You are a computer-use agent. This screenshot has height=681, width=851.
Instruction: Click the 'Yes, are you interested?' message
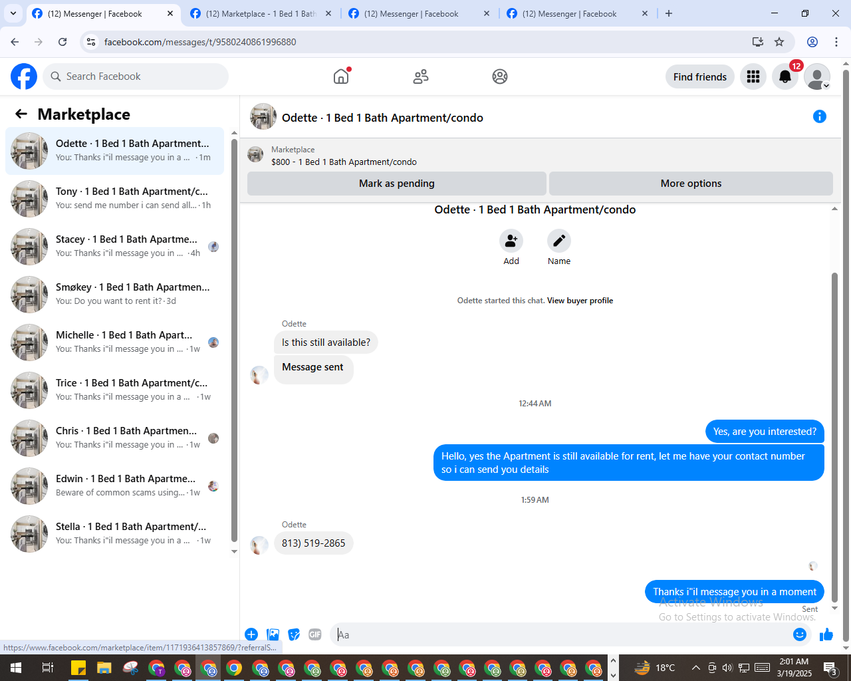pyautogui.click(x=765, y=432)
